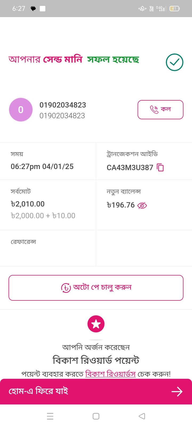Tap the transaction time 06:27pm 04/01/25

[x=42, y=167]
